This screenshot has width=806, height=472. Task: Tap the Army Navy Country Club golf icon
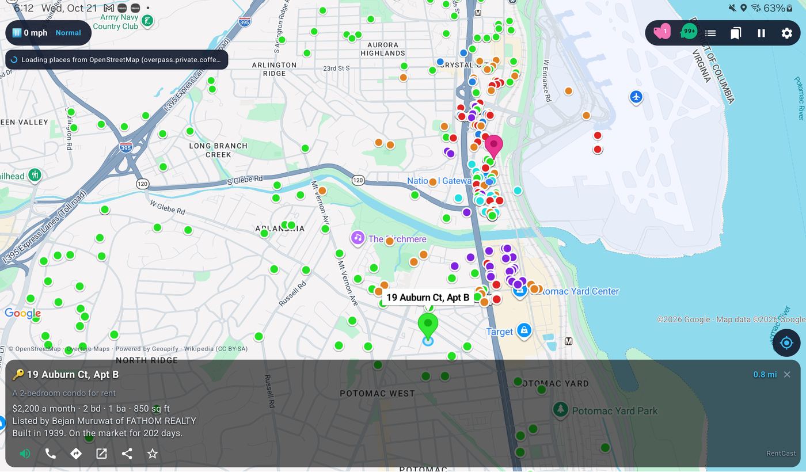pyautogui.click(x=148, y=22)
